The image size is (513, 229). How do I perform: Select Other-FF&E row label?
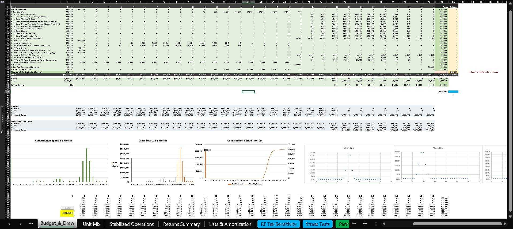point(16,65)
